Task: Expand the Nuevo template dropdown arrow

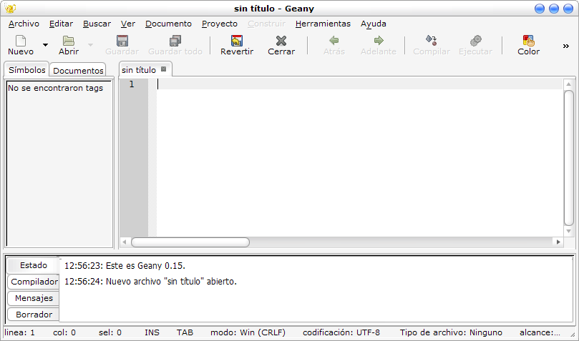Action: coord(46,45)
